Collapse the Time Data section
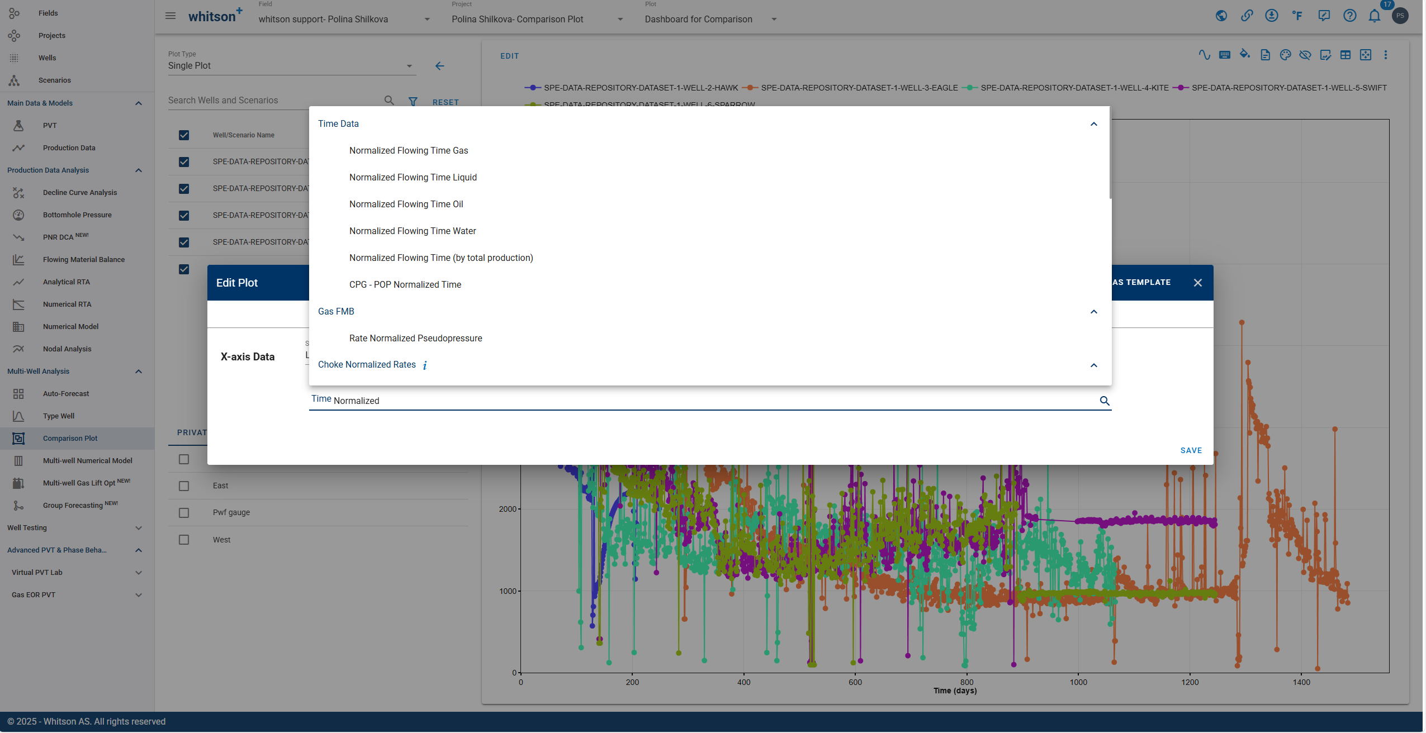Image resolution: width=1426 pixels, height=733 pixels. coord(1093,124)
